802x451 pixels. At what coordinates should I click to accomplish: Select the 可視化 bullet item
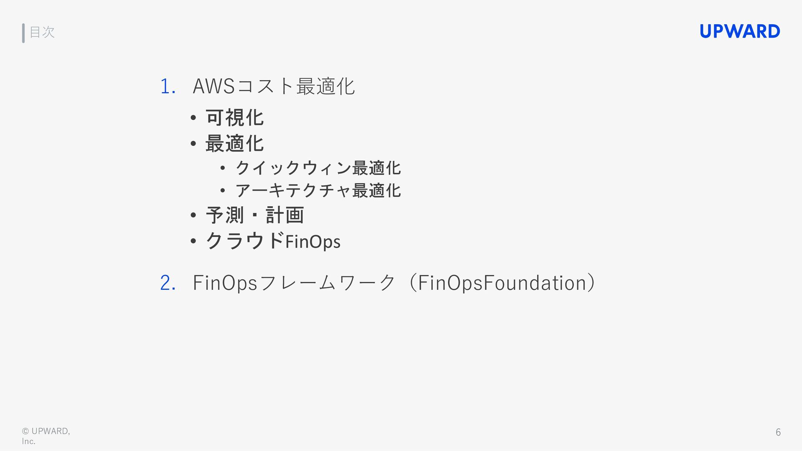coord(235,118)
